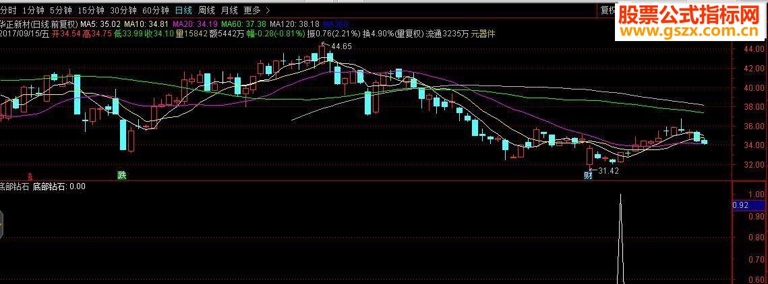Click the float shares 流通3235万
The image size is (768, 284).
(447, 34)
